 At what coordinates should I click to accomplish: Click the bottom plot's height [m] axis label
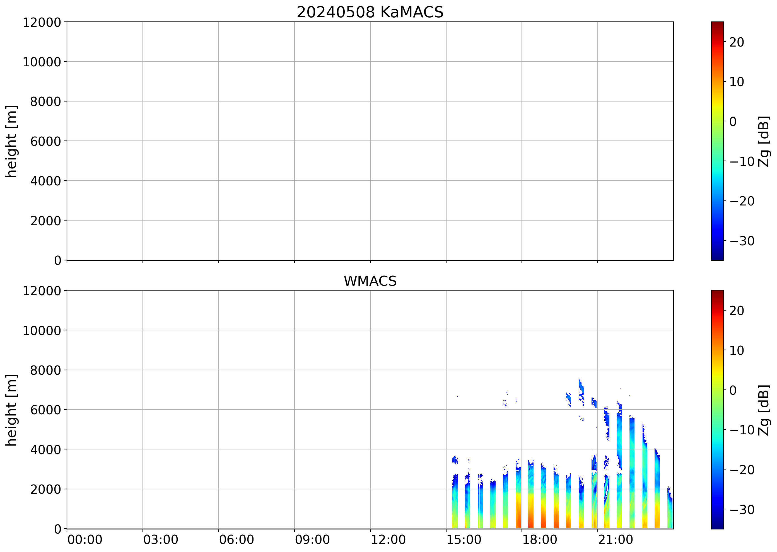11,410
